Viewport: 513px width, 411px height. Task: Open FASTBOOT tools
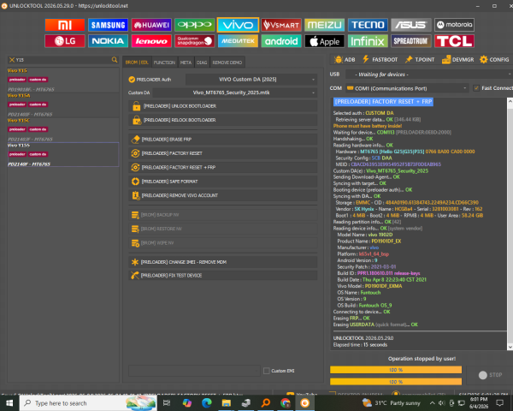[380, 59]
